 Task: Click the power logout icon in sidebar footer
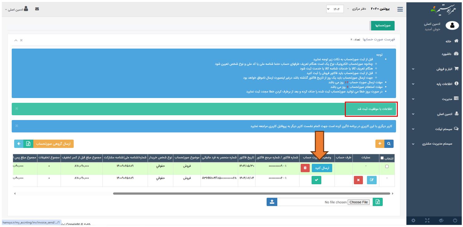455,220
